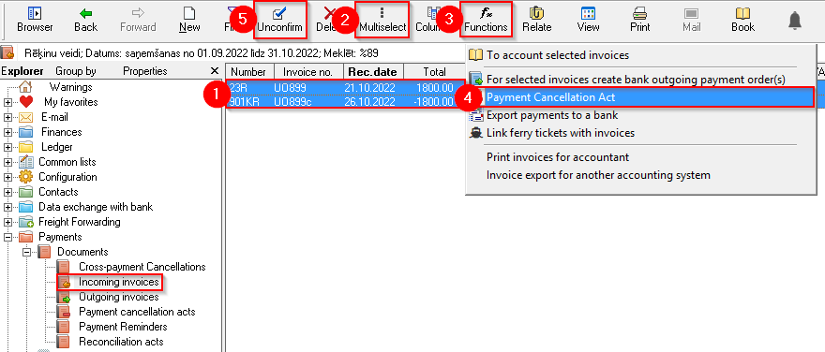The height and width of the screenshot is (352, 825).
Task: Create a New document from toolbar
Action: (x=189, y=20)
